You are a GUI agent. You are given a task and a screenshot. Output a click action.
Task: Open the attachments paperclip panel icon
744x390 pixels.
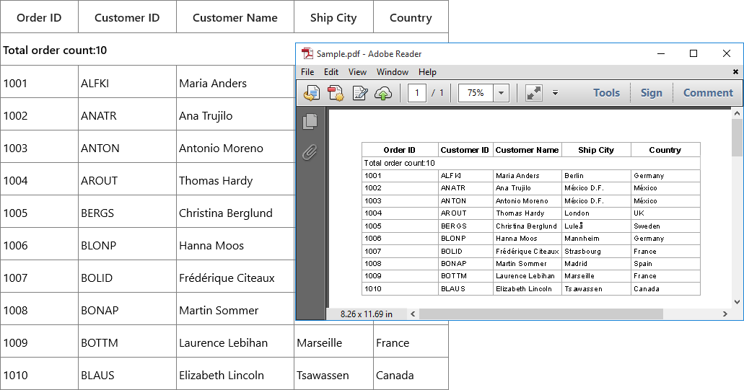click(x=310, y=153)
